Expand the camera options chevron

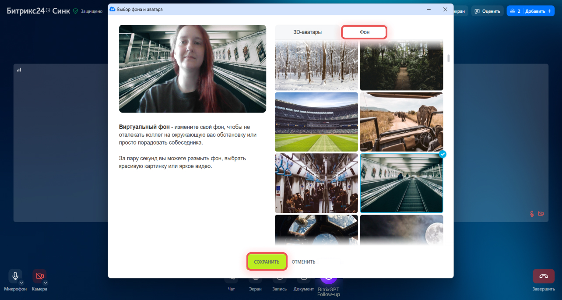pyautogui.click(x=45, y=282)
